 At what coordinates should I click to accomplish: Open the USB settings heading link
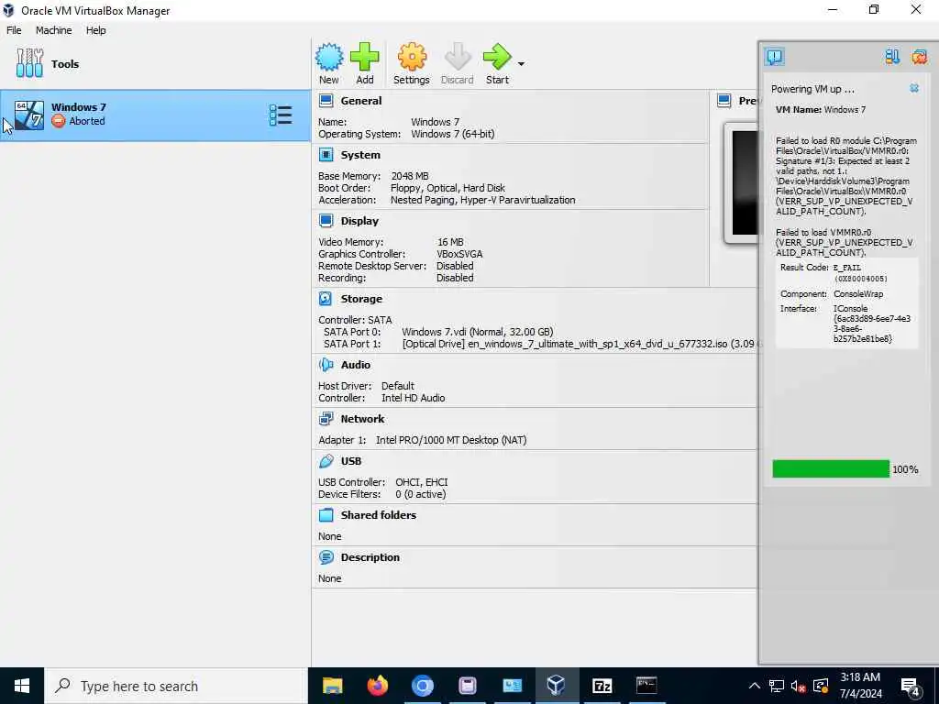351,461
